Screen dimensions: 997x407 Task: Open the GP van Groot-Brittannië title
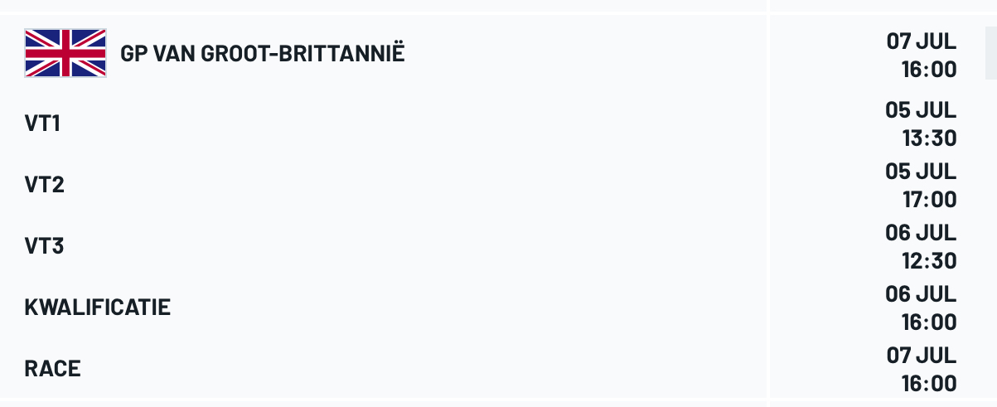pos(263,55)
